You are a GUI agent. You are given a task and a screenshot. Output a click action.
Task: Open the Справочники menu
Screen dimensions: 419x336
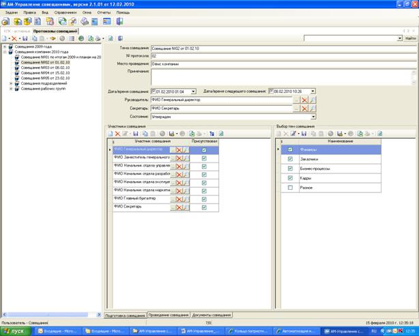click(x=65, y=12)
